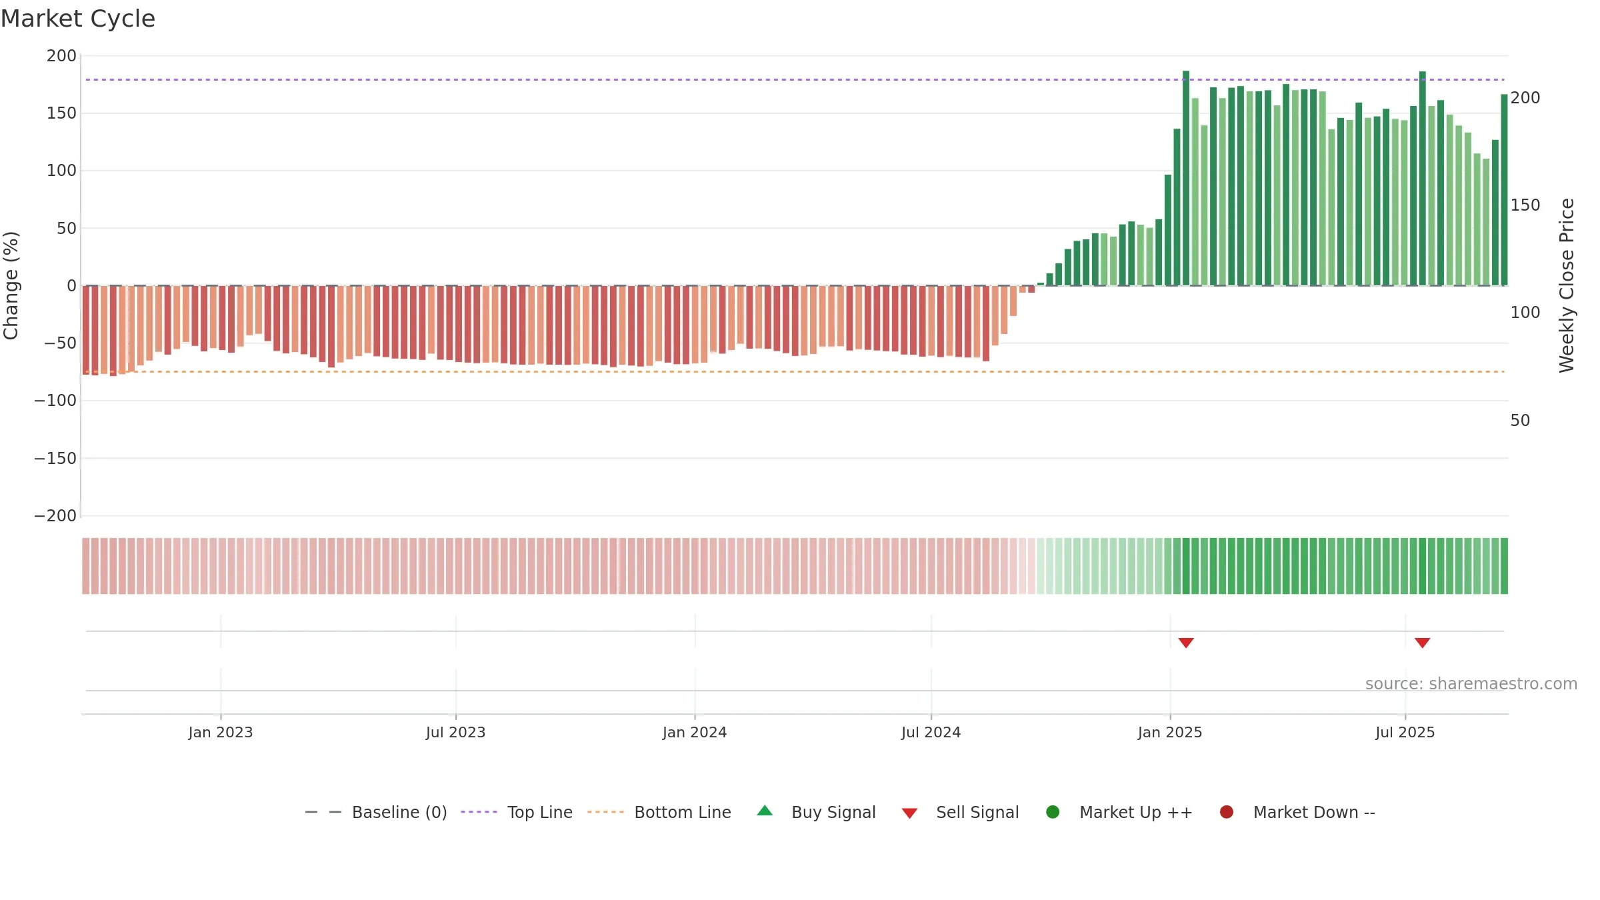Click the green Buy Signal triangle icon
The image size is (1600, 900).
pyautogui.click(x=765, y=811)
